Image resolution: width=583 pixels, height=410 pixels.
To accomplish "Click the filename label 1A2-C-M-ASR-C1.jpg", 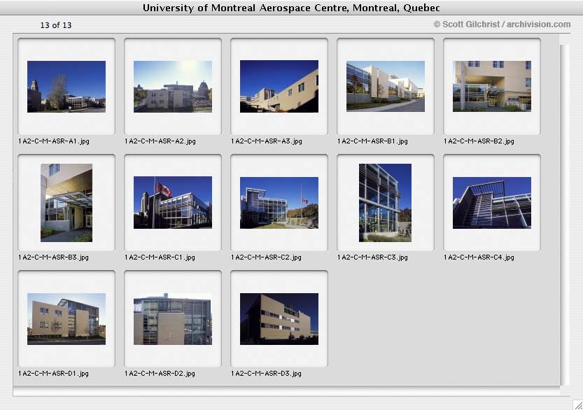I will [x=160, y=257].
